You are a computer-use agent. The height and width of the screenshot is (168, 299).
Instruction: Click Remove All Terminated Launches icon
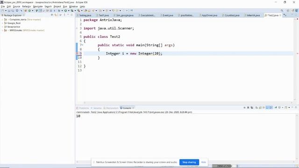click(x=252, y=108)
